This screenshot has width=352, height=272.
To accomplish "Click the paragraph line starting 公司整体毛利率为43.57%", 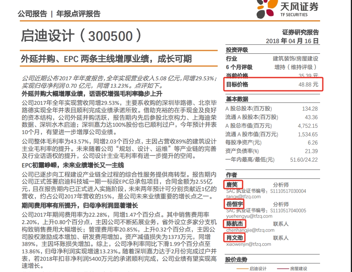I will click(x=119, y=141).
